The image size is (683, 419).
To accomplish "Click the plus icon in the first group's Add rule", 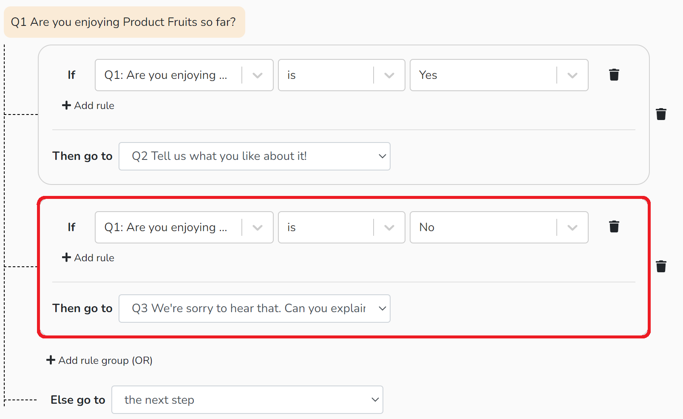I will point(66,105).
